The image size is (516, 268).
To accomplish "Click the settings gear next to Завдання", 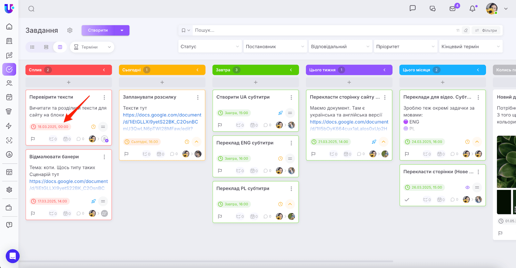I will pos(70,30).
